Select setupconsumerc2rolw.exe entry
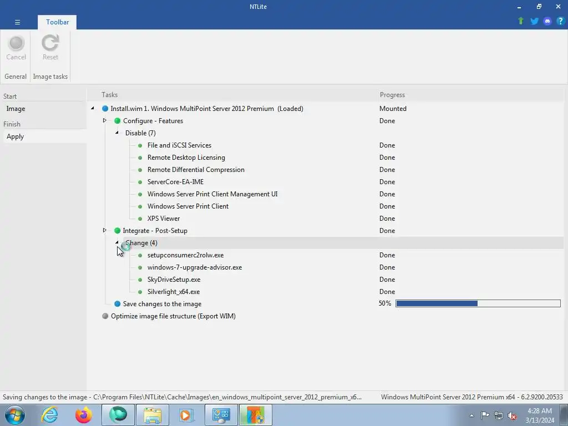Screen dimensions: 568x426 coord(185,255)
